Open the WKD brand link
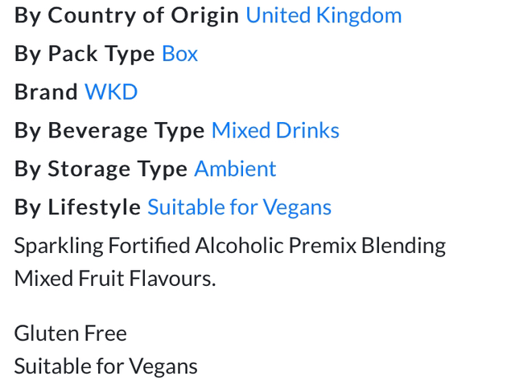The width and height of the screenshot is (515, 384). [x=111, y=92]
